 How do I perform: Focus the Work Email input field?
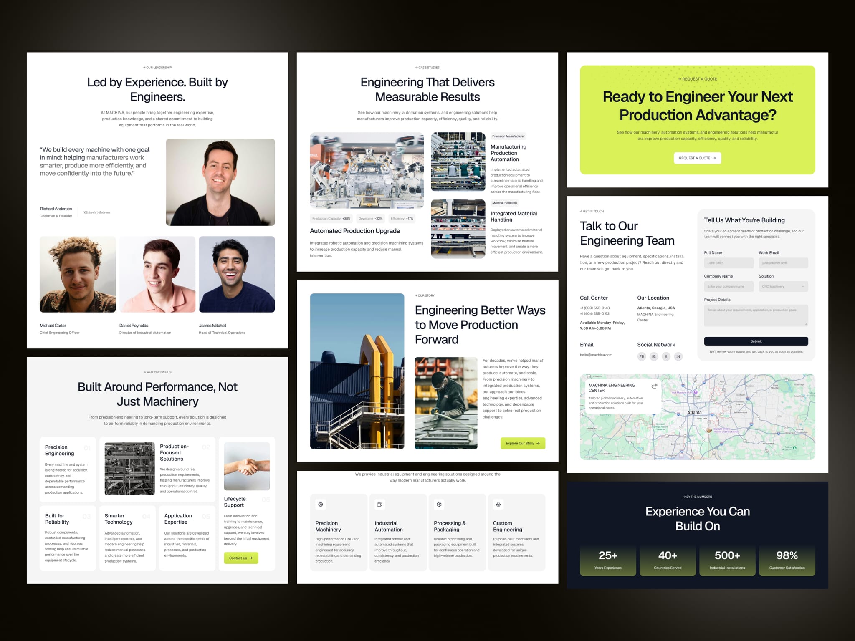point(783,263)
